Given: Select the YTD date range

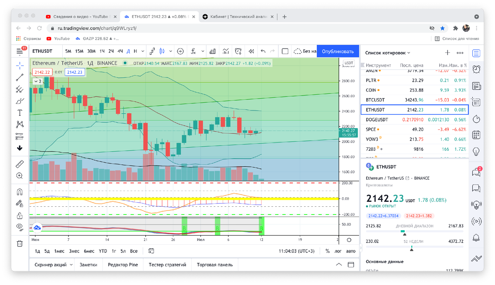Looking at the screenshot, I should (x=103, y=251).
